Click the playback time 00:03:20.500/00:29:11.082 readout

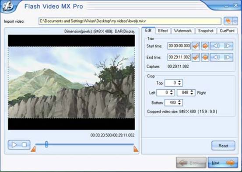[x=112, y=135]
